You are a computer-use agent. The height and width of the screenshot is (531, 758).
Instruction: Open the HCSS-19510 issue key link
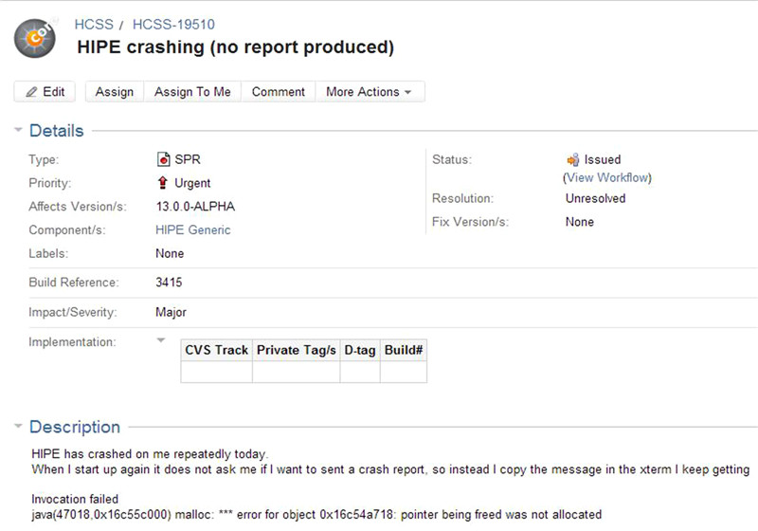pyautogui.click(x=172, y=23)
